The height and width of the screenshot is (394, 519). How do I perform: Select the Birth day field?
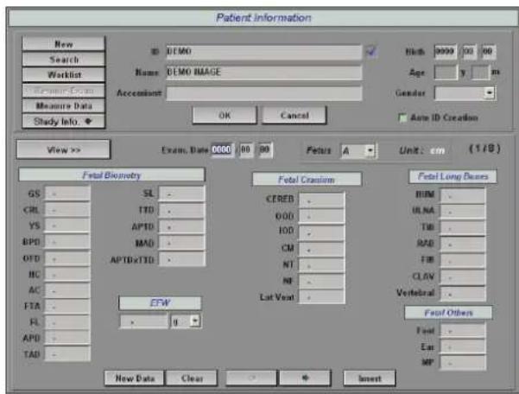(x=488, y=52)
